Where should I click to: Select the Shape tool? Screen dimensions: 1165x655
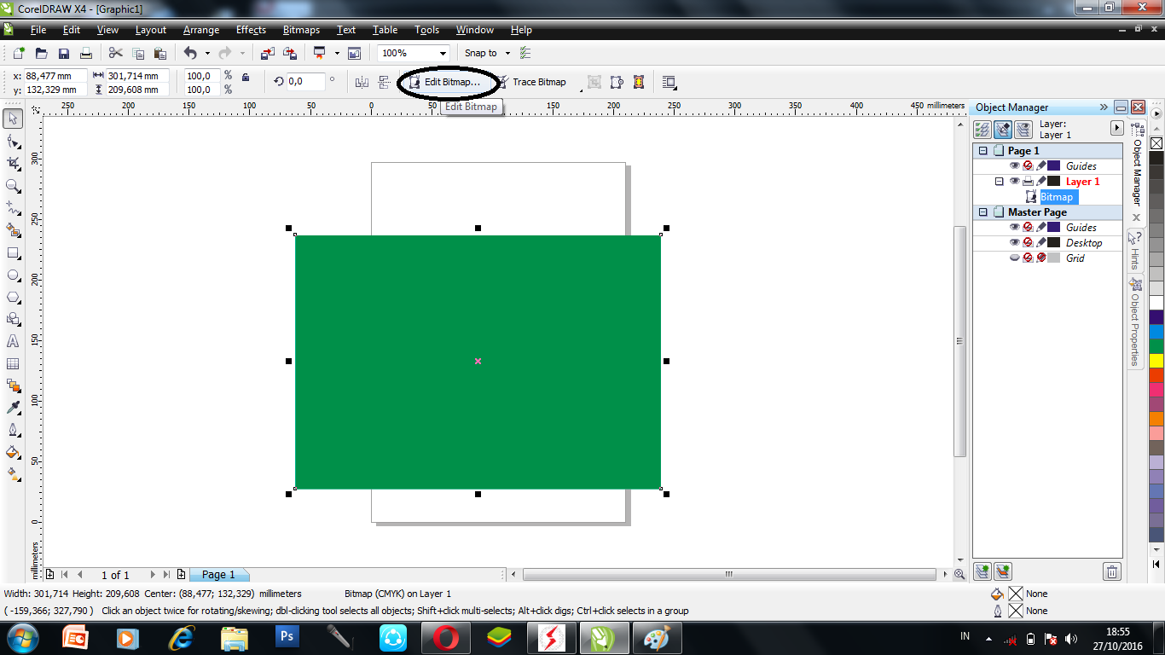(x=12, y=142)
